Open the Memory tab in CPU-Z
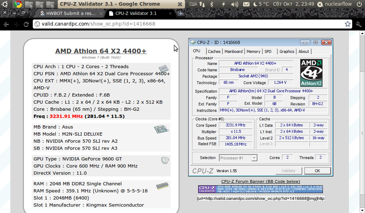Screen dimensions: 365x213 253,51
